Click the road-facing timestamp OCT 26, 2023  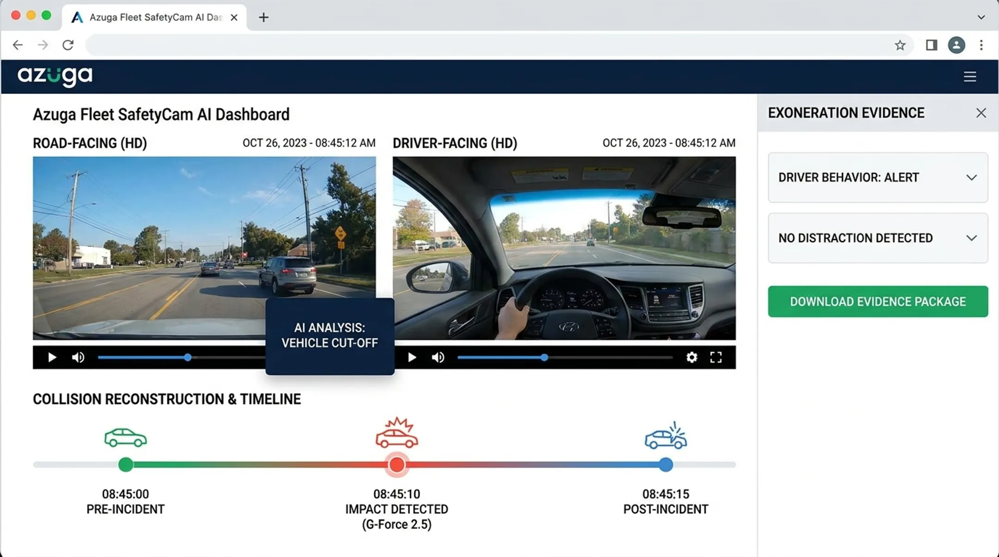[x=309, y=143]
